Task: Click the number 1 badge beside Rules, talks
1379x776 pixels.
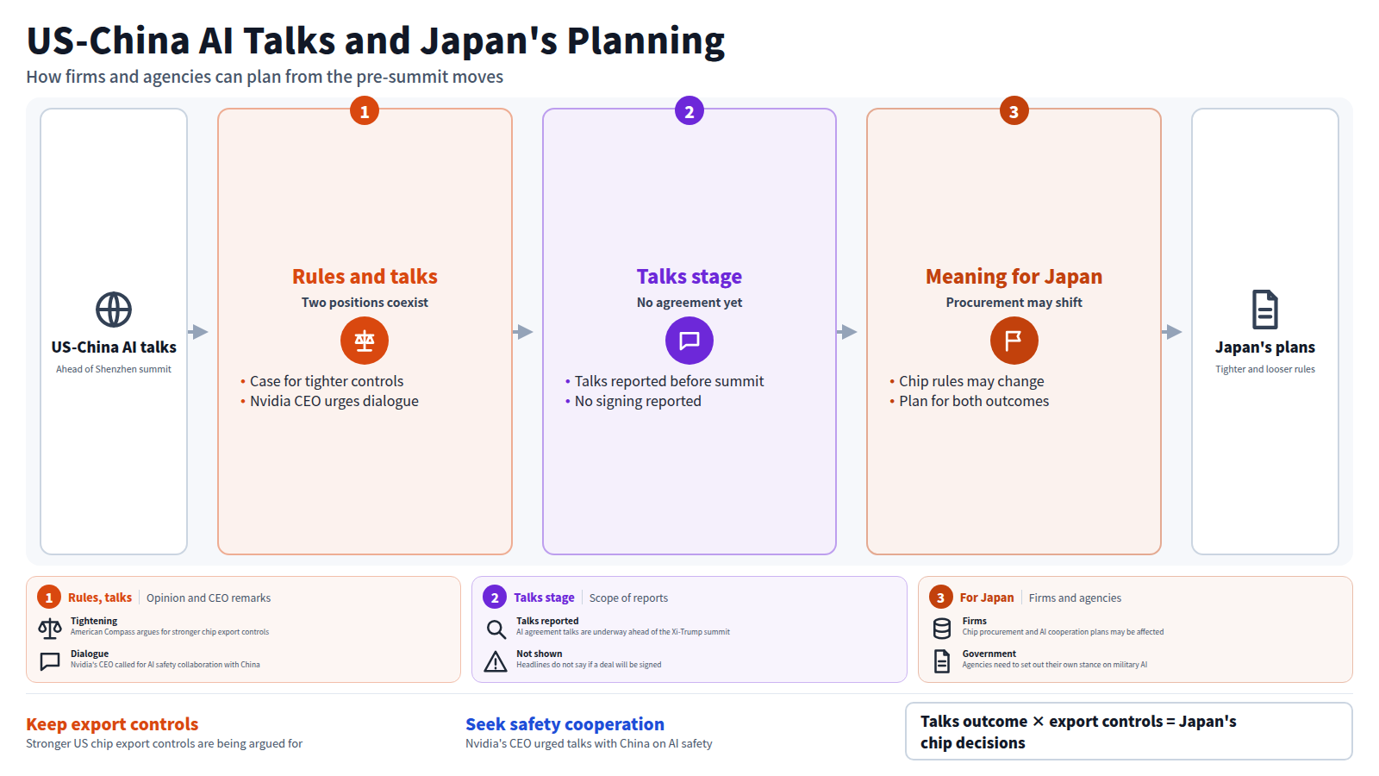Action: point(49,598)
